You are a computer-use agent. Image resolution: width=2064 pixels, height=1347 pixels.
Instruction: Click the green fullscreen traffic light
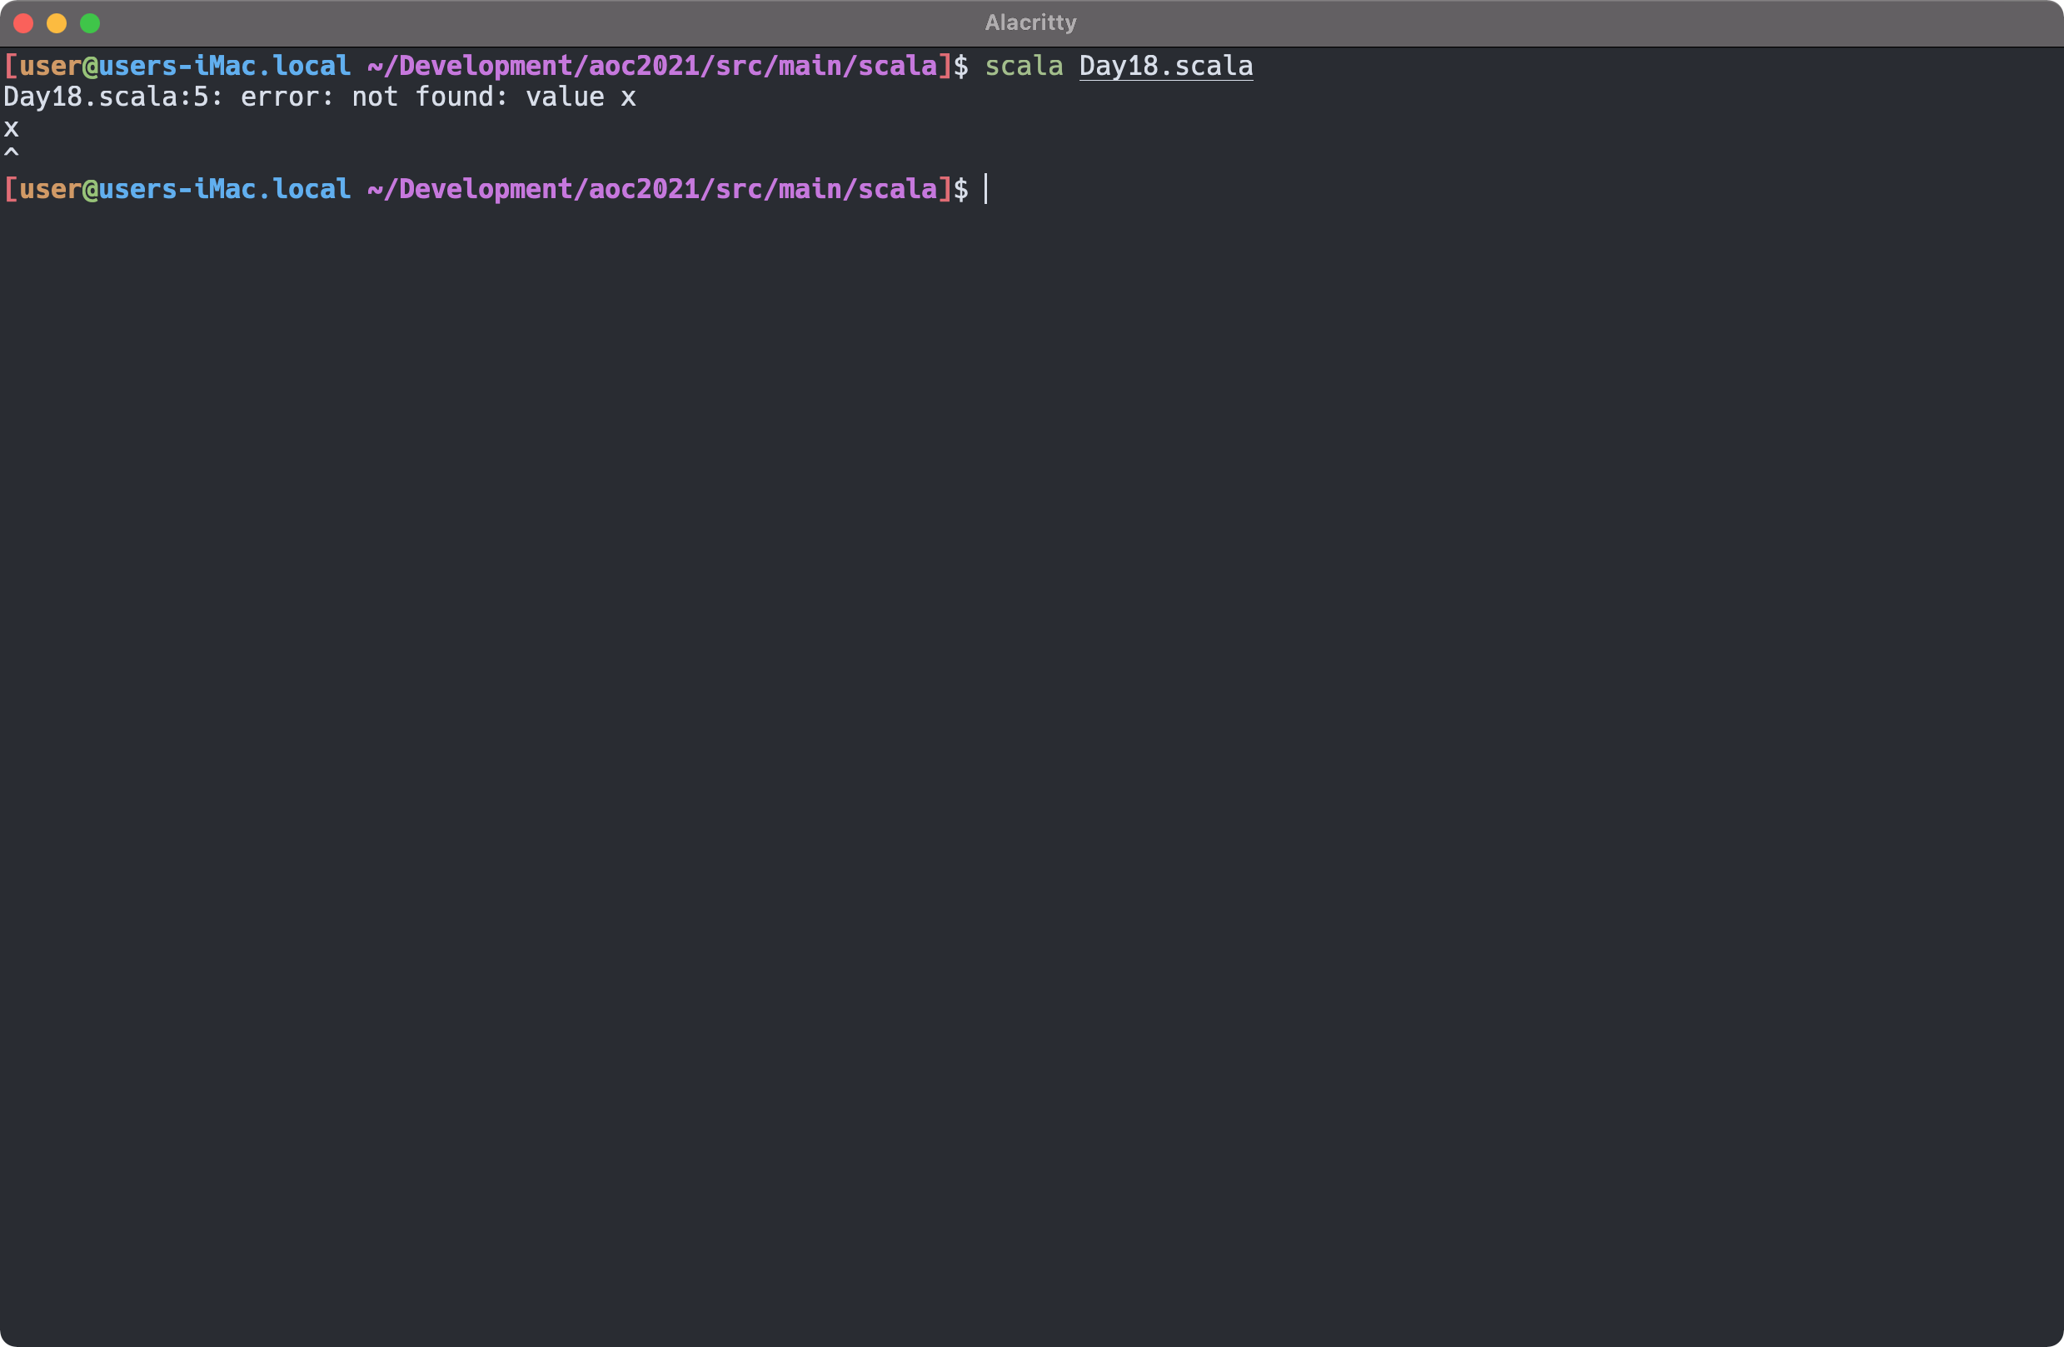(90, 23)
